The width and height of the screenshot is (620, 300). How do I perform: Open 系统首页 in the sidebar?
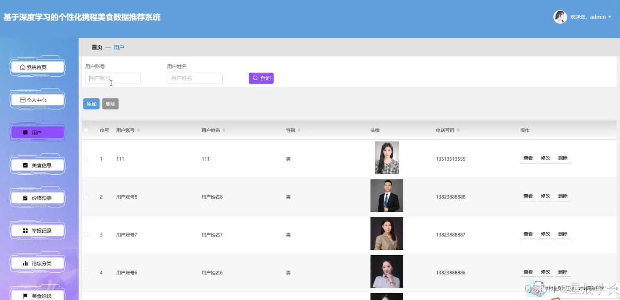[37, 67]
